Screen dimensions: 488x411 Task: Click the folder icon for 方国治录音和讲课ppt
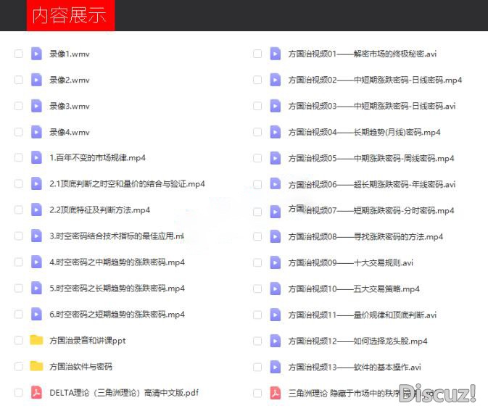pos(36,340)
